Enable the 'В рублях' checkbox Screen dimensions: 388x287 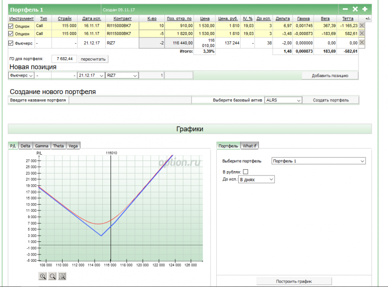(245, 172)
